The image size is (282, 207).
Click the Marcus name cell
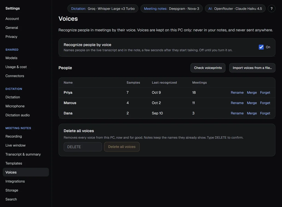70,103
